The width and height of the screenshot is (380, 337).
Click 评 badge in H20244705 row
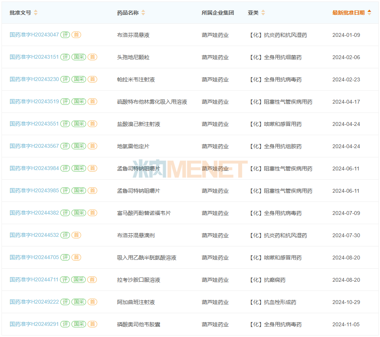pos(65,258)
